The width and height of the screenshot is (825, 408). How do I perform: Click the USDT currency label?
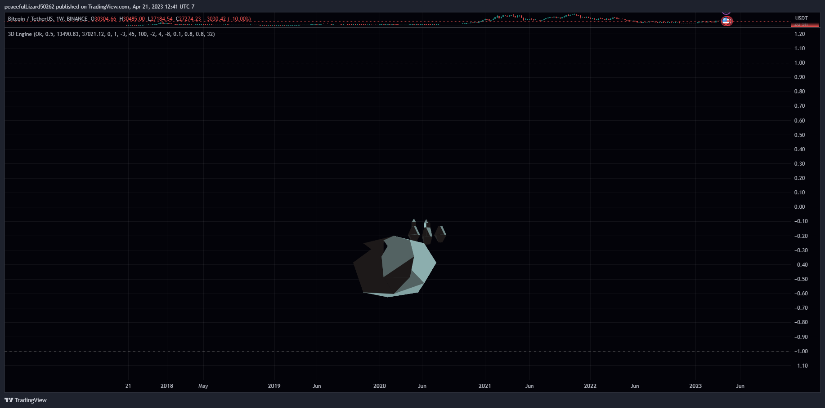[x=802, y=18]
